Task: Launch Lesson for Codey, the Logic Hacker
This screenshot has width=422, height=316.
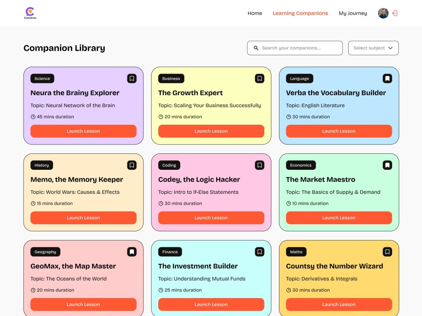Action: point(211,218)
